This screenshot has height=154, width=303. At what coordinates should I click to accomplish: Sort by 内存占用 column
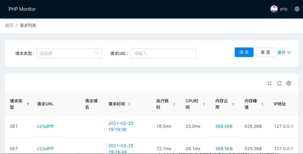click(234, 104)
